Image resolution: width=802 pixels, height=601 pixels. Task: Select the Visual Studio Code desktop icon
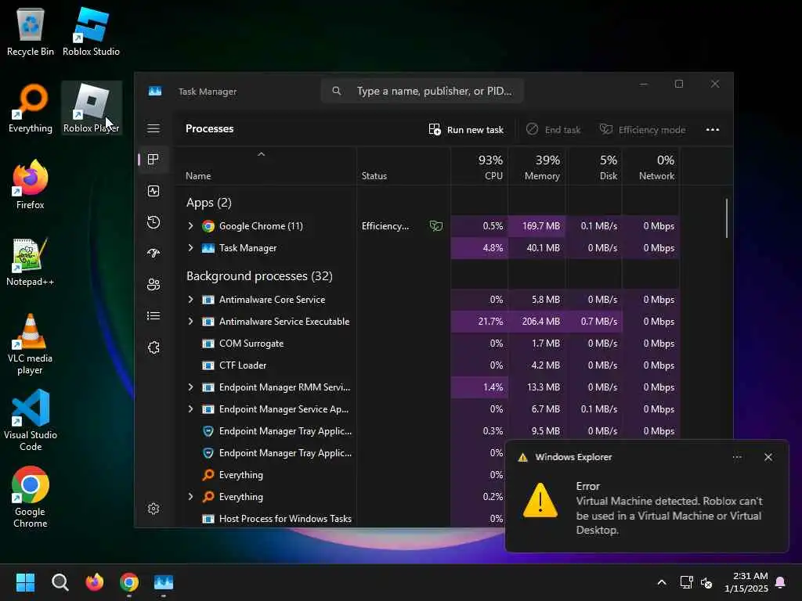[x=31, y=420]
